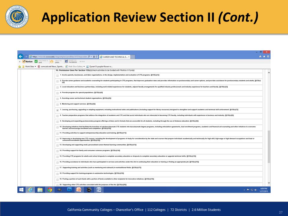Check item 4 special populations checkbox
This screenshot has height=216, width=288.
click(x=58, y=93)
